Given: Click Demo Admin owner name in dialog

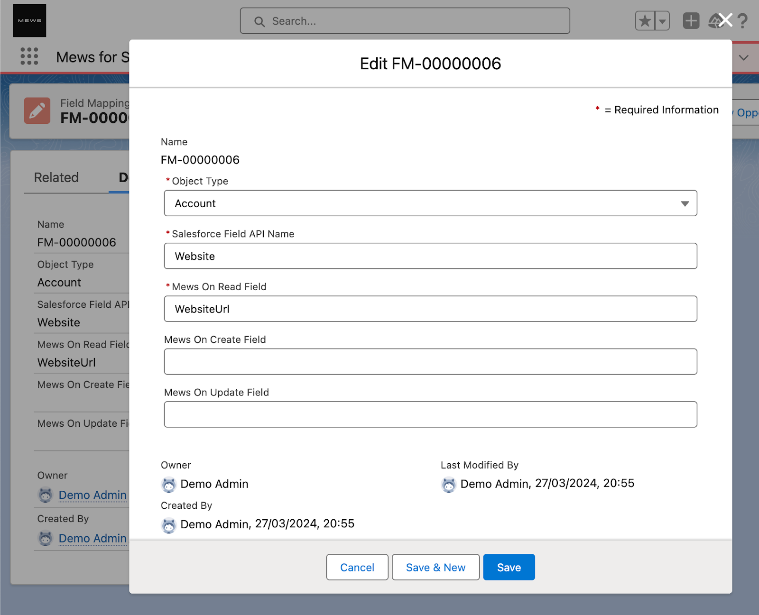Looking at the screenshot, I should 214,484.
